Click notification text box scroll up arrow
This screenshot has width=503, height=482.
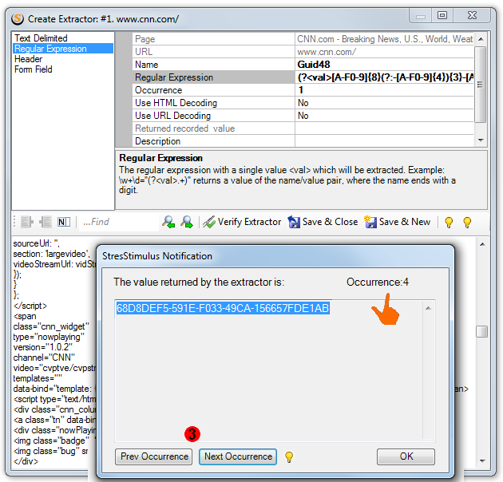click(x=428, y=308)
